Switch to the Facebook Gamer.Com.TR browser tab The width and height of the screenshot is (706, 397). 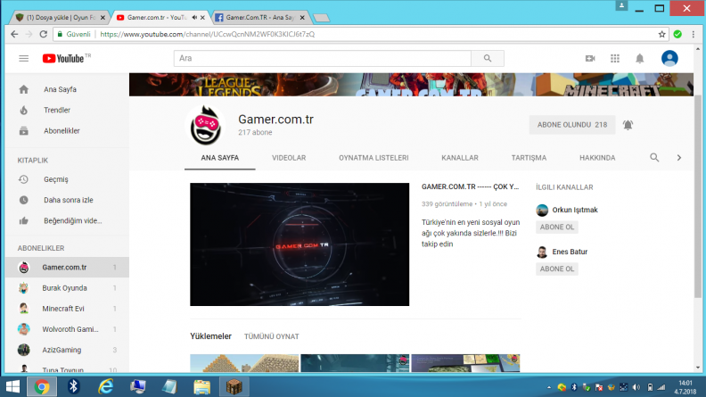(x=260, y=18)
